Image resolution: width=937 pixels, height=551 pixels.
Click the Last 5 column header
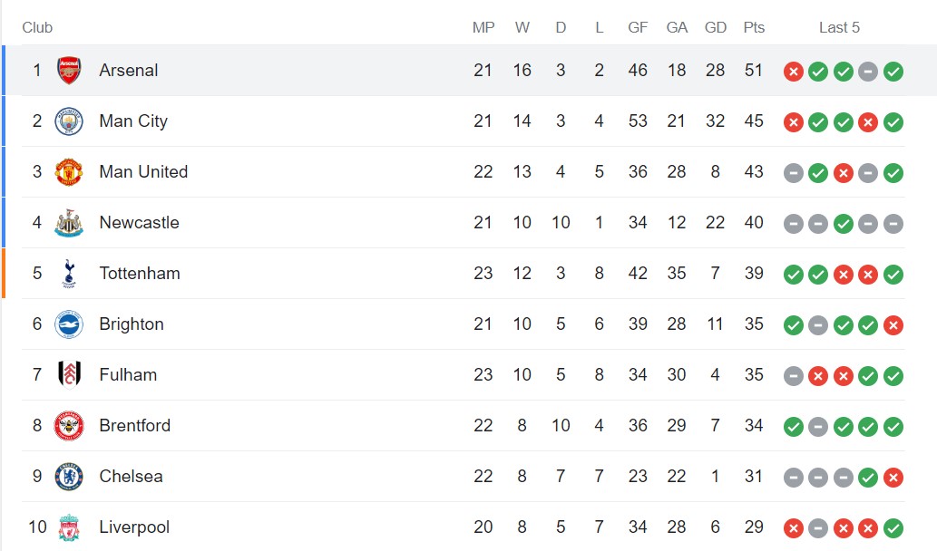pos(839,27)
